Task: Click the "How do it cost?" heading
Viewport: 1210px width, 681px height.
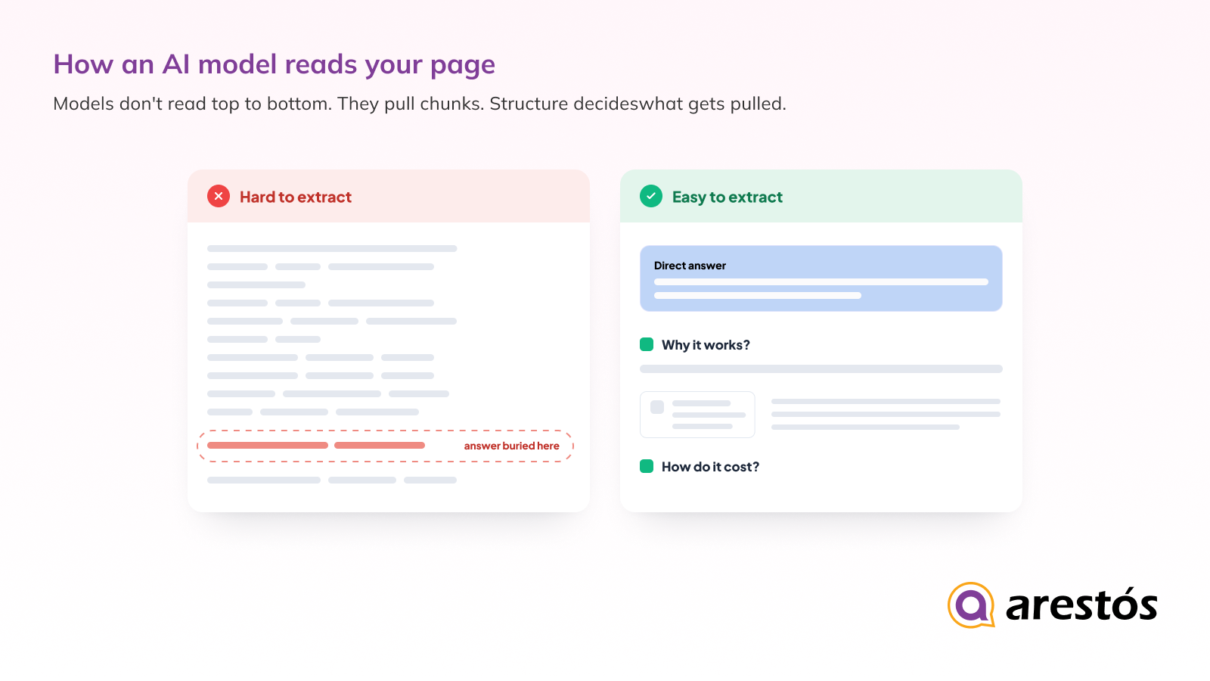Action: pyautogui.click(x=710, y=467)
